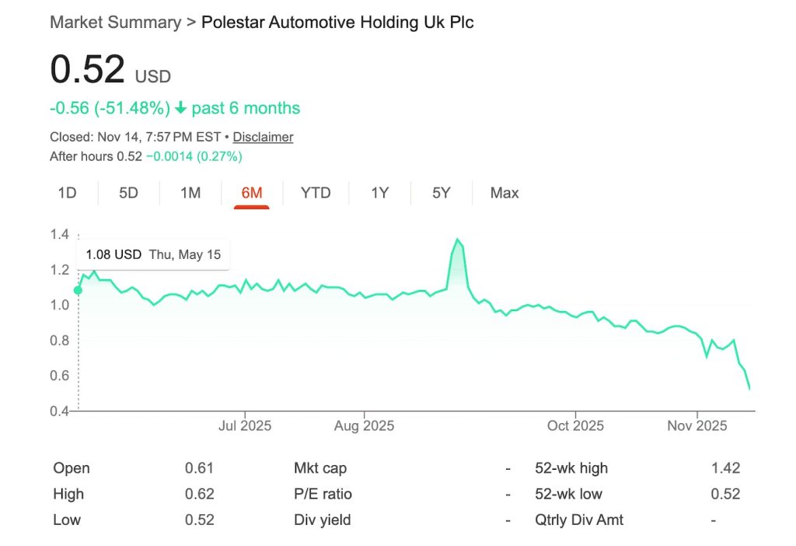Click the Nov 2025 axis label
Viewport: 796px width, 546px height.
(x=697, y=425)
